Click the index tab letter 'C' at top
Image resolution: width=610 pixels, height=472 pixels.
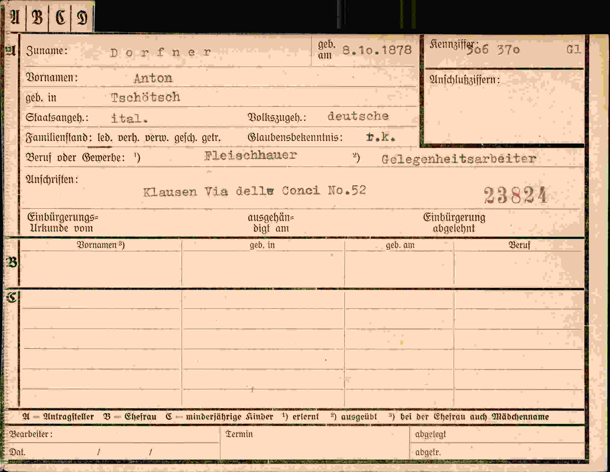[60, 17]
